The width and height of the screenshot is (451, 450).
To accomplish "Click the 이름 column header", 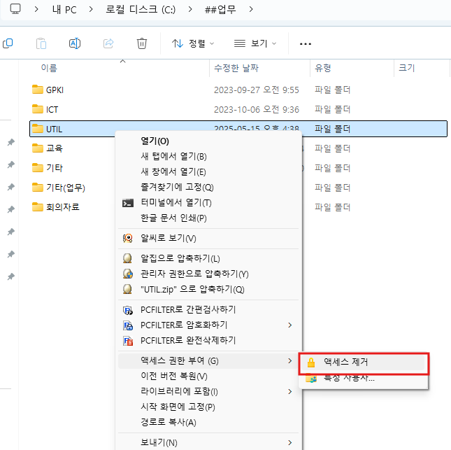I will (49, 68).
